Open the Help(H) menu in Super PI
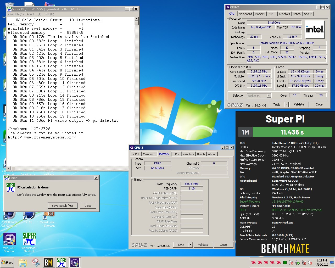335x268 pixels. [x=49, y=14]
